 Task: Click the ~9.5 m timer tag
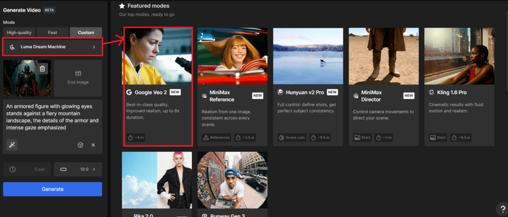pos(461,137)
